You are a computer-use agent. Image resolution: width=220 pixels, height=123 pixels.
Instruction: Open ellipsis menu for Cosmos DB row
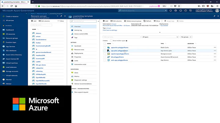click(x=215, y=57)
